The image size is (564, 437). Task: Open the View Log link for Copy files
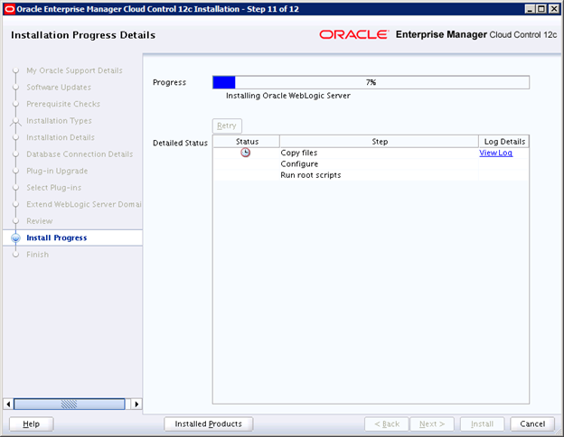(495, 153)
